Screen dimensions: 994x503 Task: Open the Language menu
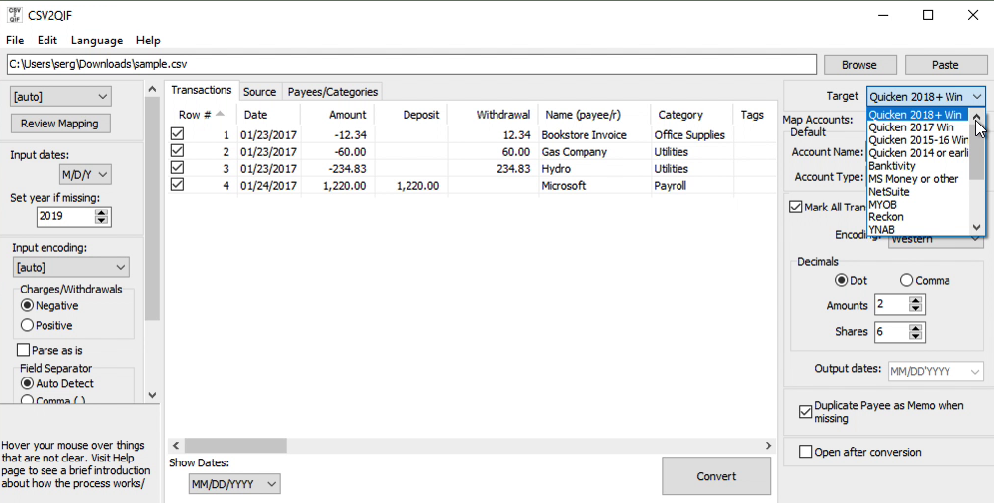point(96,40)
